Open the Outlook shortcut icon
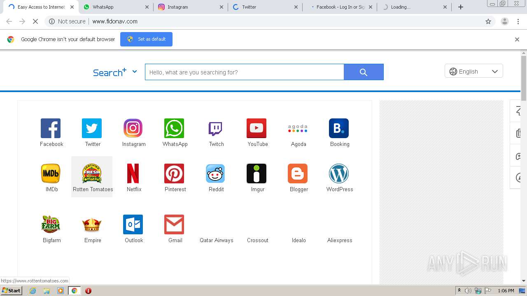This screenshot has height=296, width=527. 133,224
